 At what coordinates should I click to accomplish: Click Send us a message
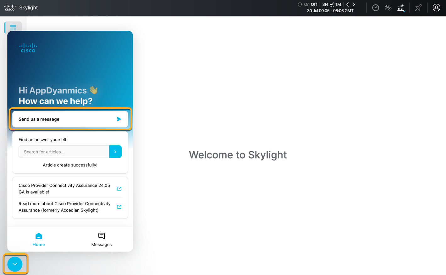click(70, 119)
